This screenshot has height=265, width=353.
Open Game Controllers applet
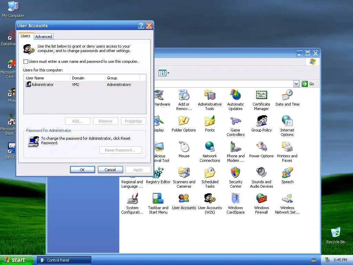click(235, 126)
